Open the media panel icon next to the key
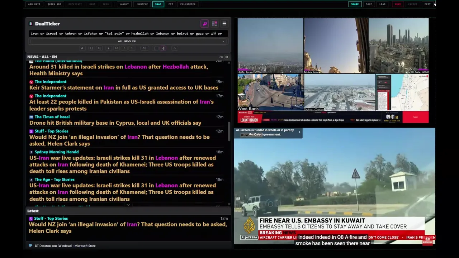 214,24
